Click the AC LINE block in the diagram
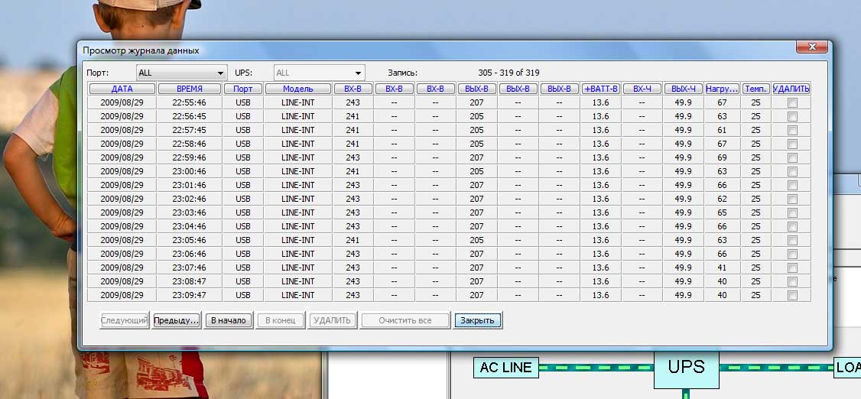The width and height of the screenshot is (861, 399). [505, 368]
